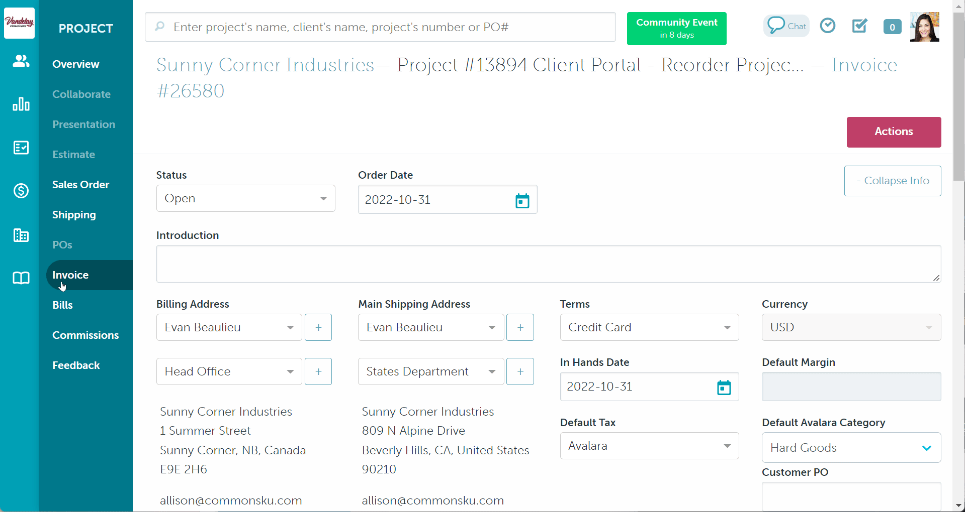
Task: Click the Finance dollar icon
Action: click(20, 191)
